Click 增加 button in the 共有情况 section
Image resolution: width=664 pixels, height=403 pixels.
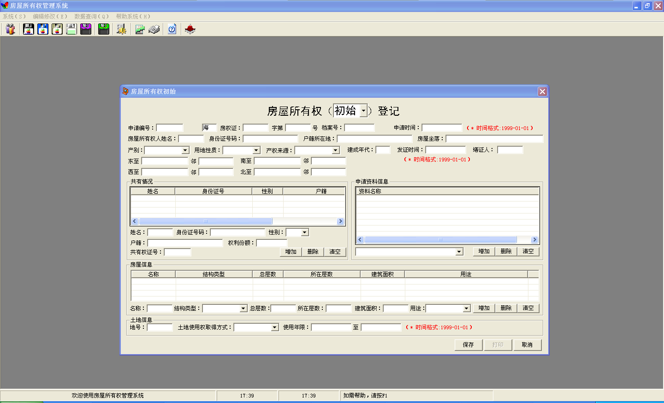[290, 252]
